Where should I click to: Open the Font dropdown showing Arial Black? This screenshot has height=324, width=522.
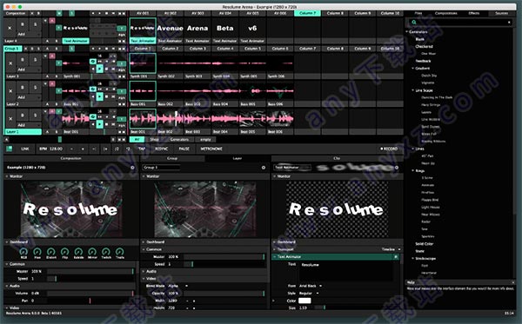point(311,286)
